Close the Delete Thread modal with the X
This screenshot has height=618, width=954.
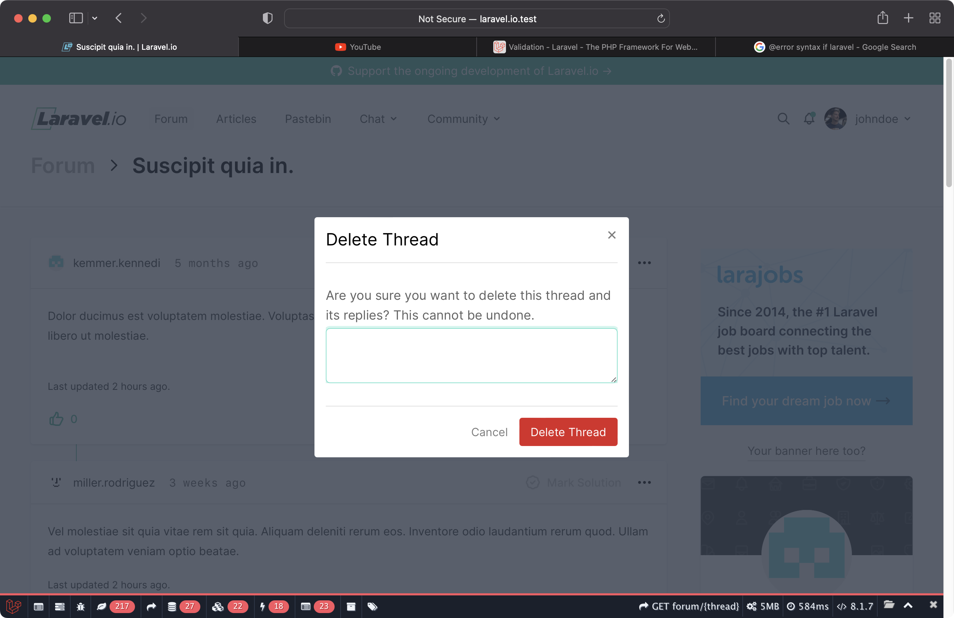[611, 235]
